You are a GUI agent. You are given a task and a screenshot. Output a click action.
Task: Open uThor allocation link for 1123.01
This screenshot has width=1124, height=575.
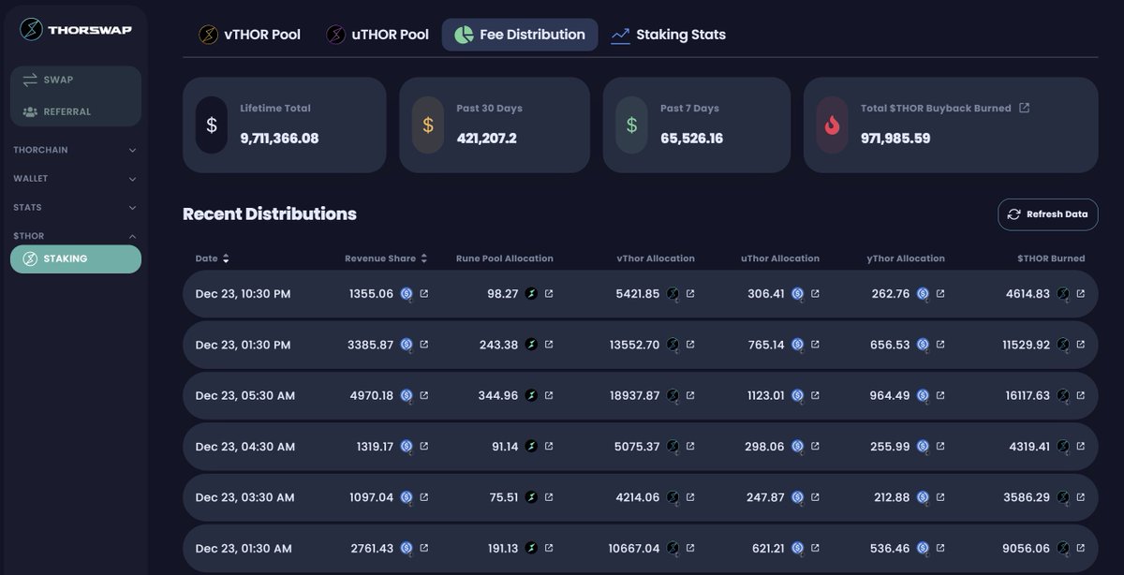(x=815, y=395)
